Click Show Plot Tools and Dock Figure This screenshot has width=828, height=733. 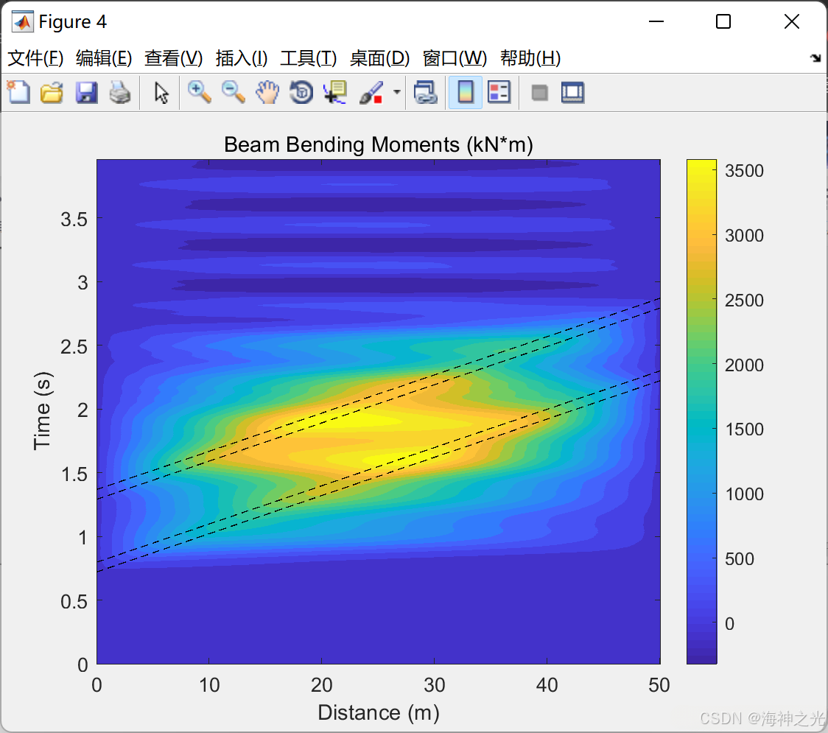click(x=572, y=92)
